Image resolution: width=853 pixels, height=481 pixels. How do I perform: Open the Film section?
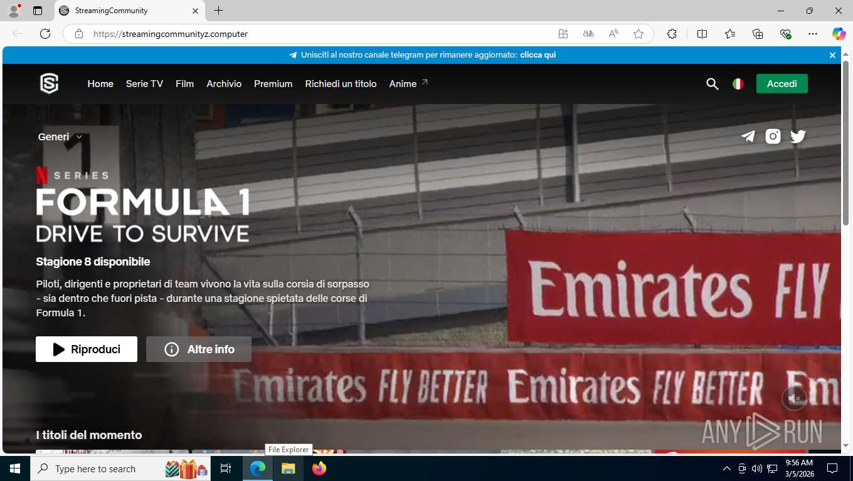(x=184, y=83)
